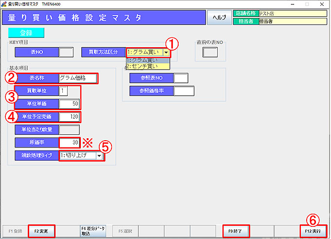This screenshot has height=239, width=331.
Task: Click the F2 変更 function button
Action: click(x=41, y=231)
